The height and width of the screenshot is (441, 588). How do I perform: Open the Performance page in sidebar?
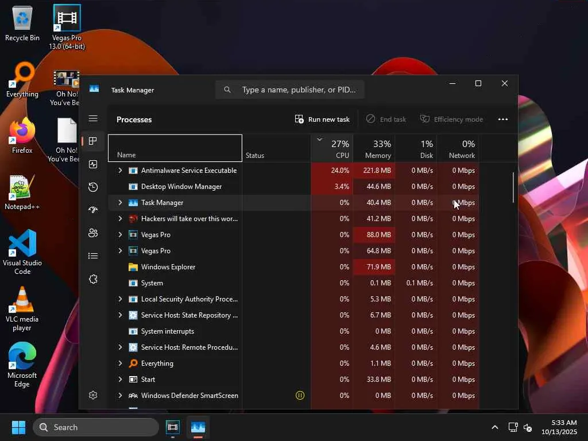click(x=93, y=164)
